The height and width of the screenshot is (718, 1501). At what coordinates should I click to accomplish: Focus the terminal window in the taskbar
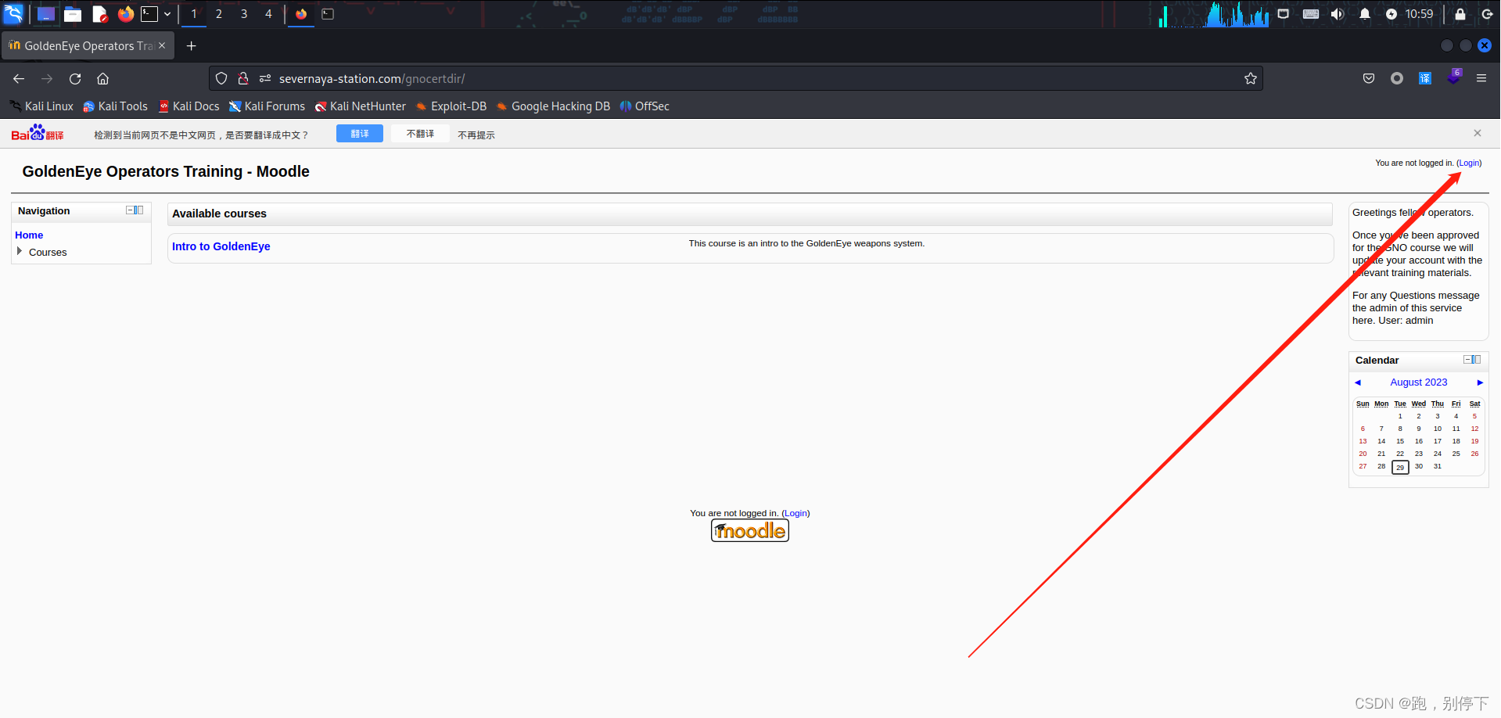328,14
